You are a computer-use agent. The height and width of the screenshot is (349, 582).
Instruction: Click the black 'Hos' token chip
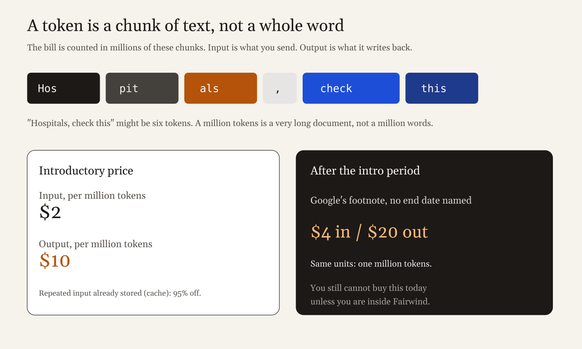[64, 88]
